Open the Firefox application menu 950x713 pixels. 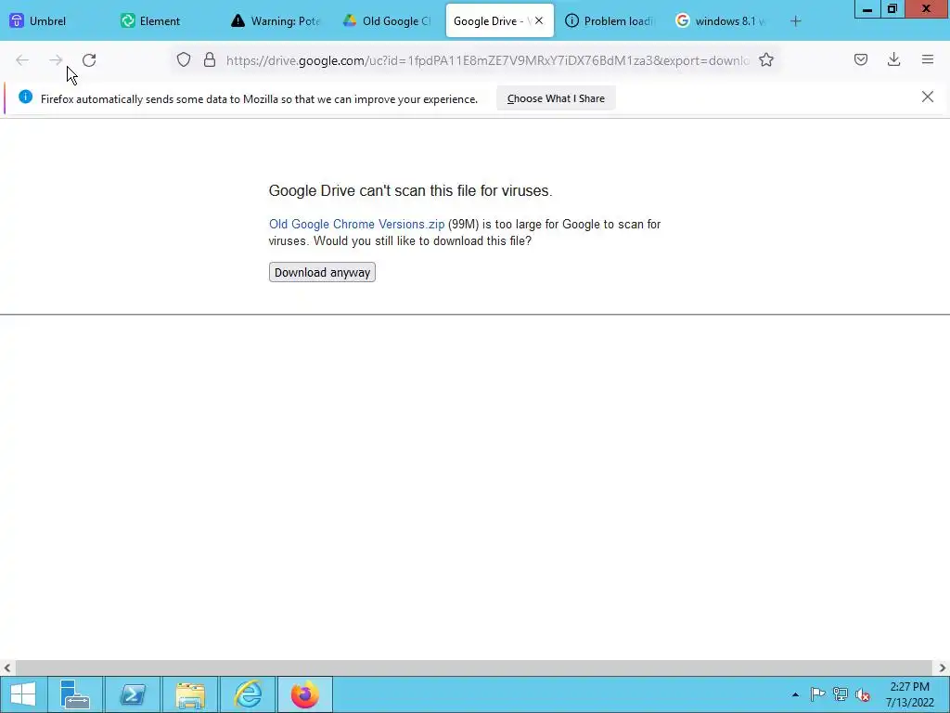[x=928, y=59]
